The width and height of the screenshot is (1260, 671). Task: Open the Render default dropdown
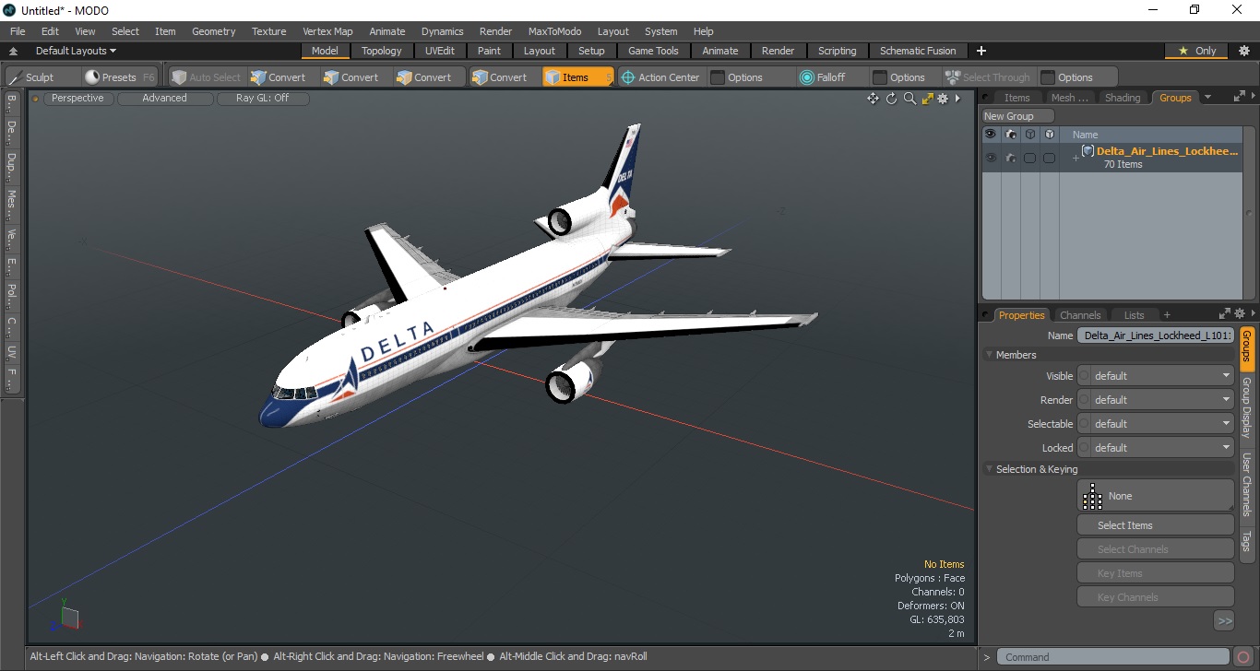pyautogui.click(x=1156, y=400)
